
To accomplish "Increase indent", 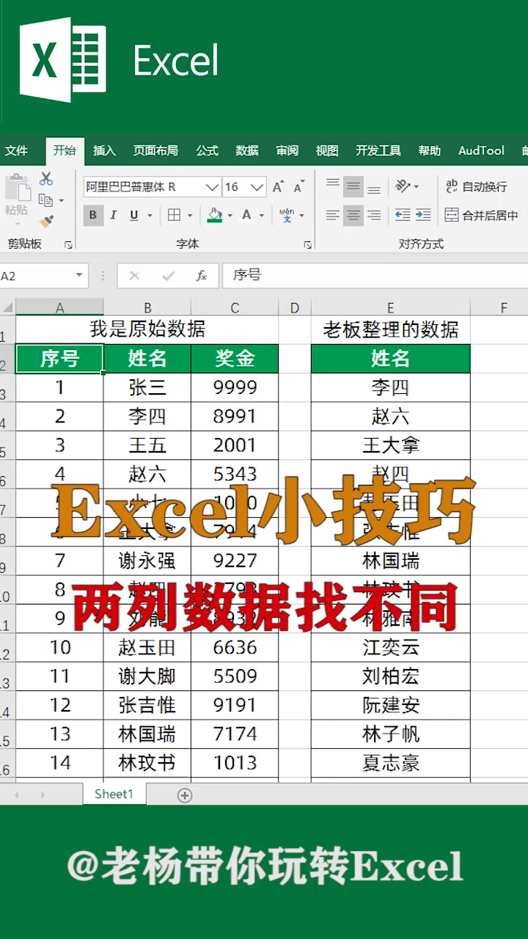I will pos(423,215).
